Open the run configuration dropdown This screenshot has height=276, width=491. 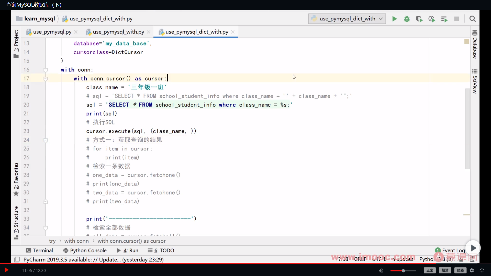[347, 19]
